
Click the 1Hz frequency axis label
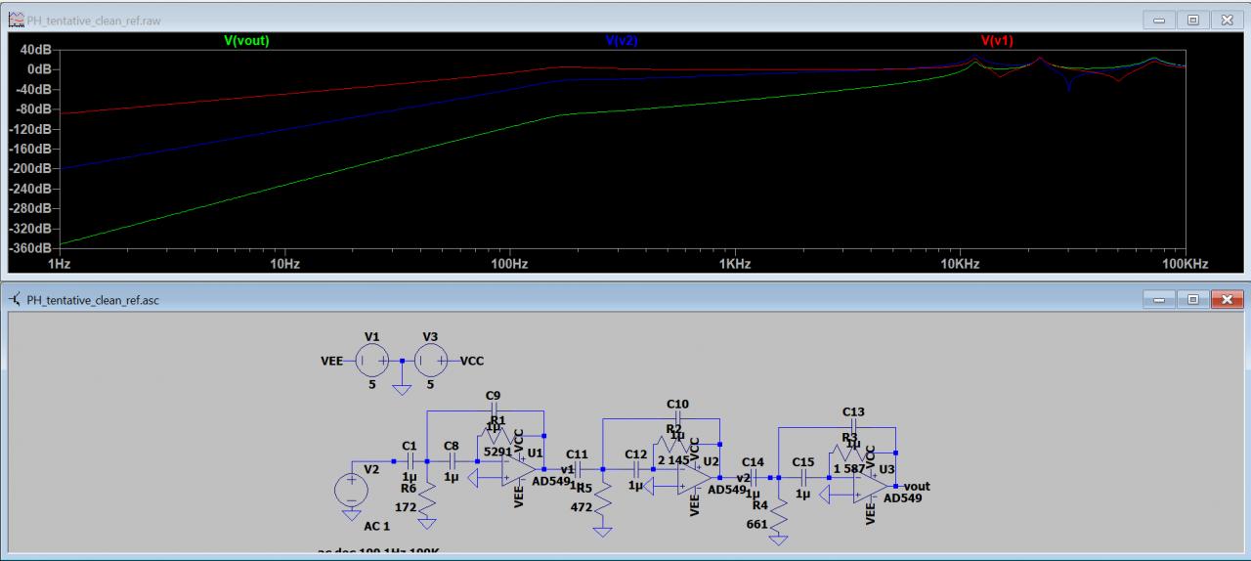[60, 264]
